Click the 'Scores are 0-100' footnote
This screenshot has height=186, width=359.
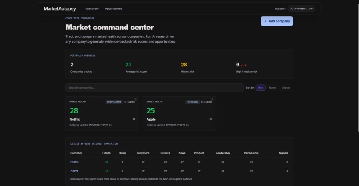click(131, 179)
